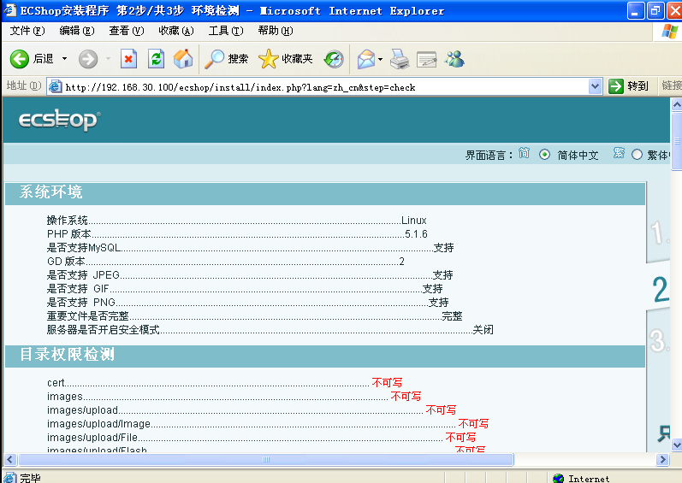Click vertical scrollbar up arrow
Viewport: 682px width, 483px height.
(676, 104)
